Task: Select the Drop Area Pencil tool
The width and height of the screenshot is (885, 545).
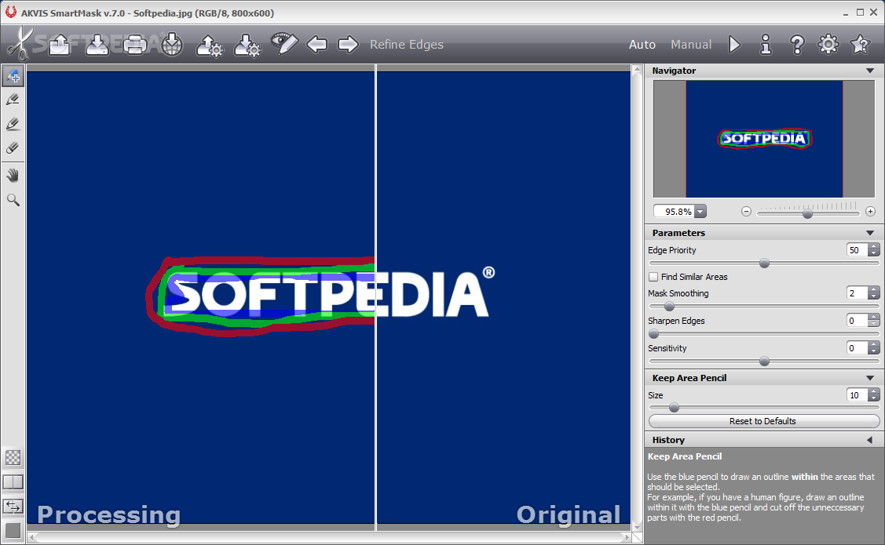Action: (13, 100)
